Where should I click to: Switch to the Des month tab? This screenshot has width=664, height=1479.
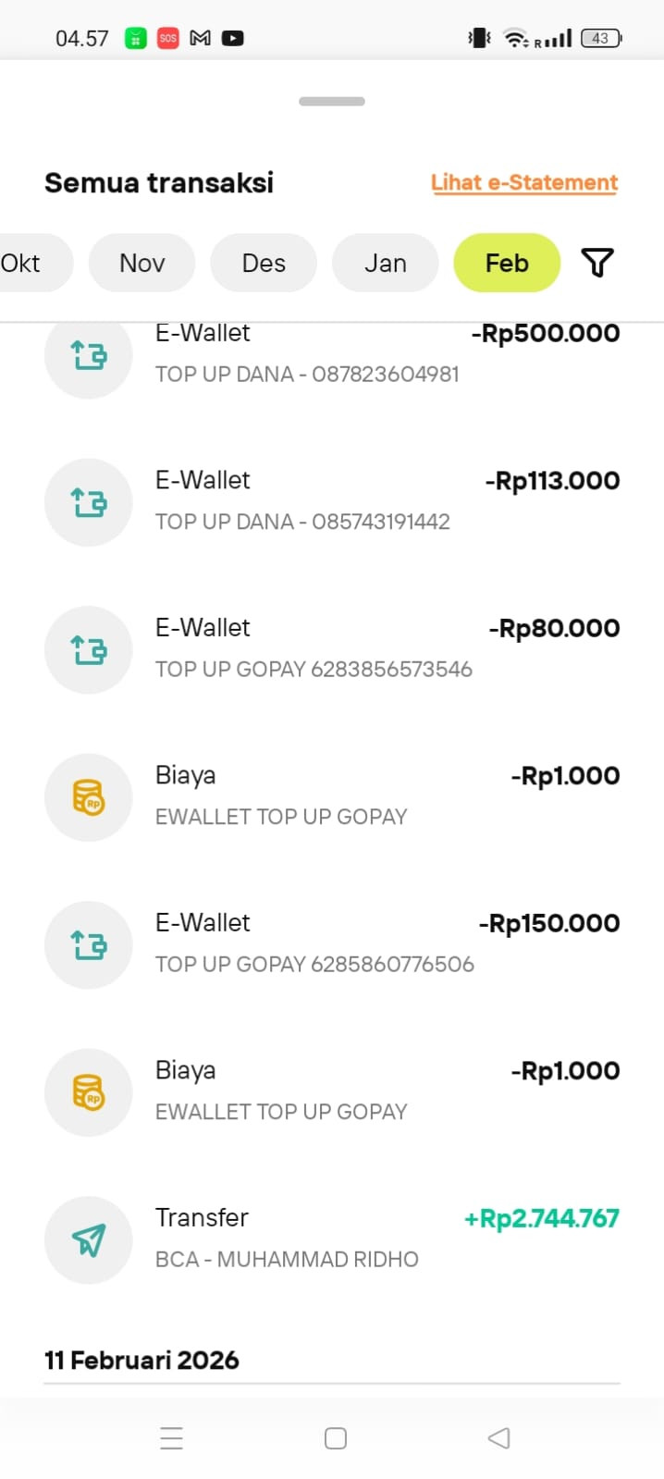tap(264, 263)
